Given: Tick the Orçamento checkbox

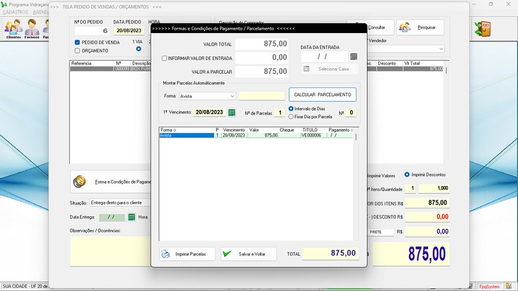Looking at the screenshot, I should [78, 50].
